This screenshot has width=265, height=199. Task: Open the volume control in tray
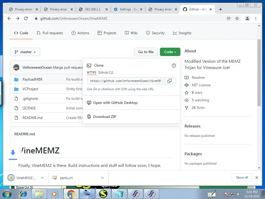[239, 194]
